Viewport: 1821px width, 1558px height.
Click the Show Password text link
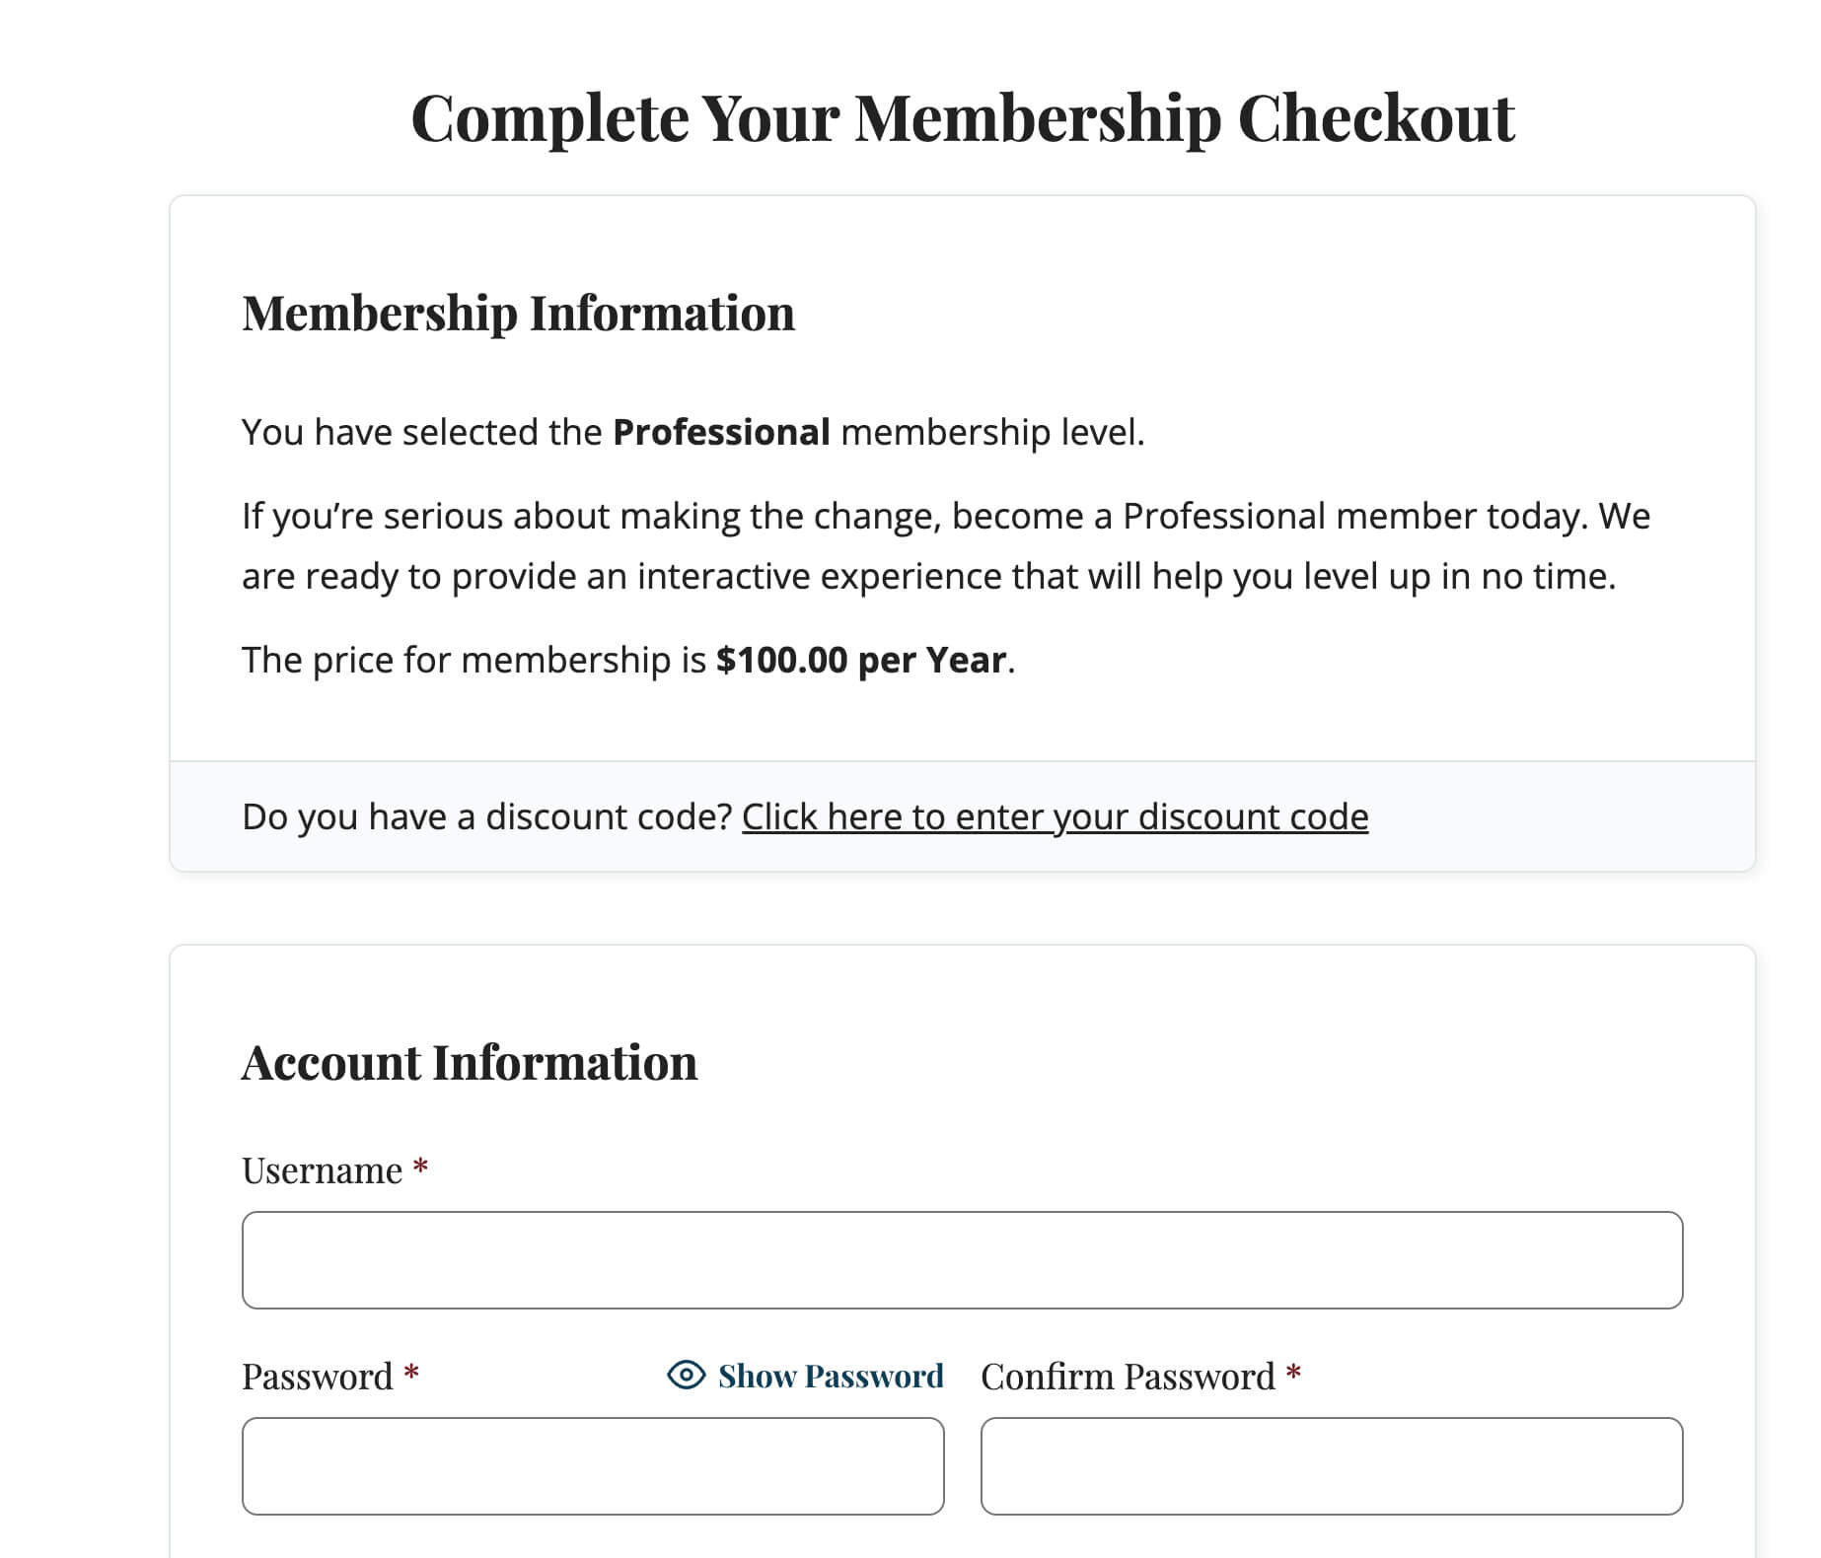pos(829,1376)
